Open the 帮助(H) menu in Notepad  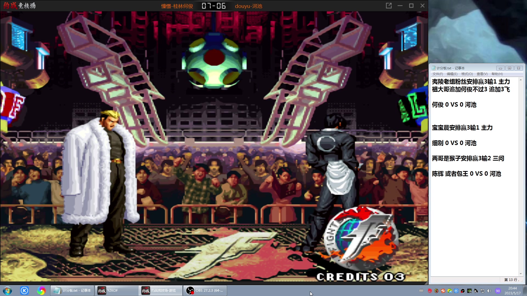click(497, 74)
